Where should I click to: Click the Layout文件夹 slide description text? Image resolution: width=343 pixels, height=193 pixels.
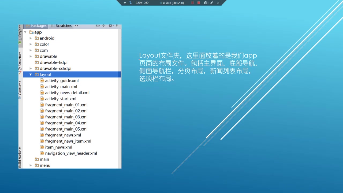[x=198, y=67]
